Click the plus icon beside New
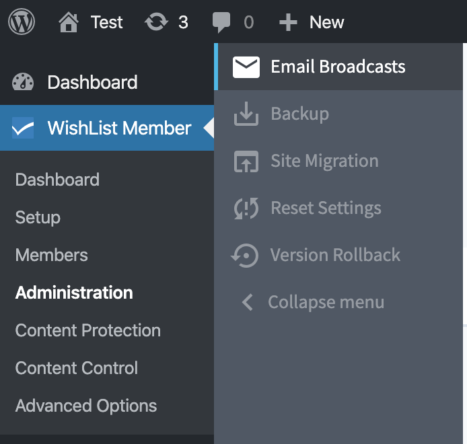 coord(288,23)
